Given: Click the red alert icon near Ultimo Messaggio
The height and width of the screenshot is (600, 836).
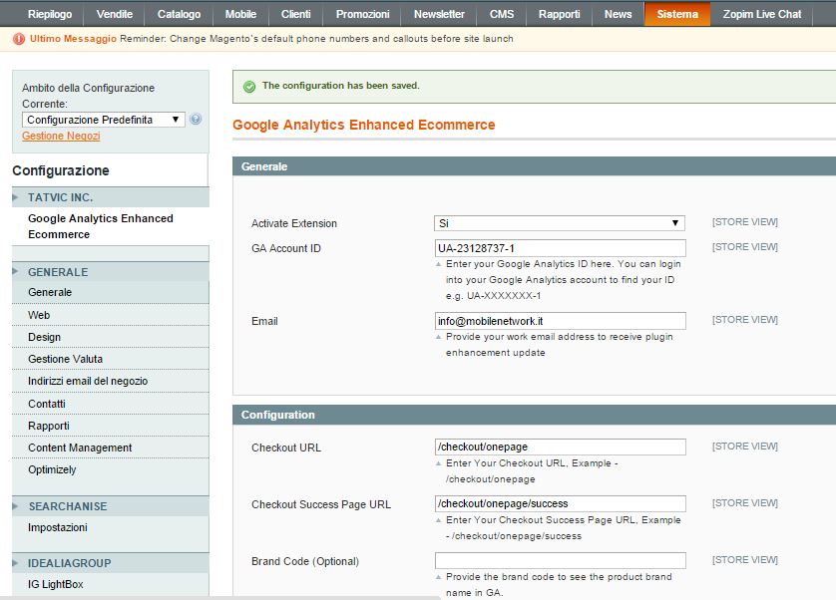Looking at the screenshot, I should (x=19, y=39).
